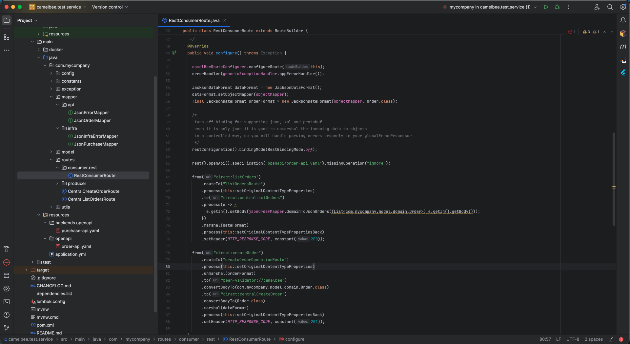Open the Structure tool window icon
Viewport: 630px width, 344px height.
[7, 37]
